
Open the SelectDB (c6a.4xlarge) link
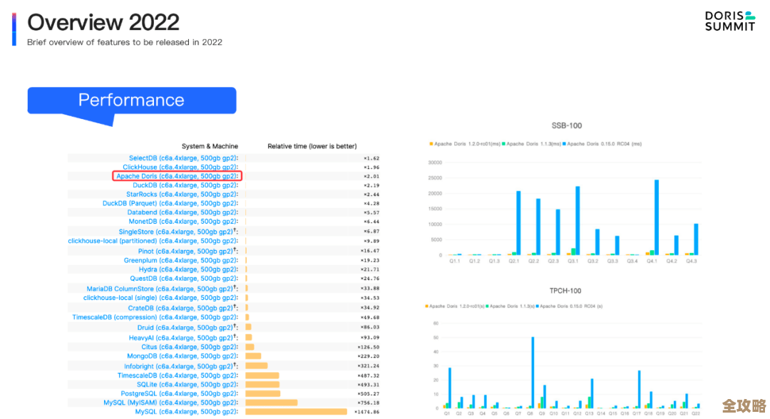tap(183, 158)
